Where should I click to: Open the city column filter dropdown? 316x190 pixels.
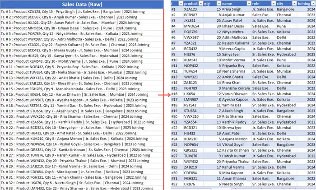pos(294,4)
